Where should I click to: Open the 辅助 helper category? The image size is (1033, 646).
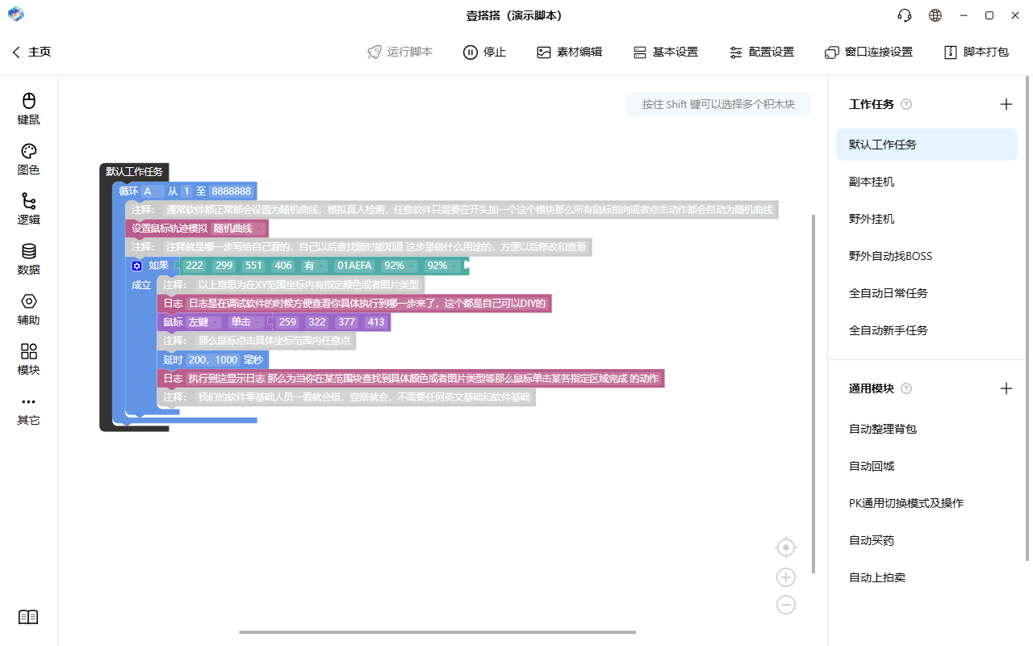coord(28,310)
